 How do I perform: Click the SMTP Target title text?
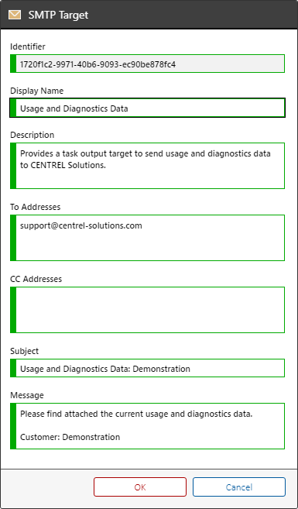coord(58,15)
